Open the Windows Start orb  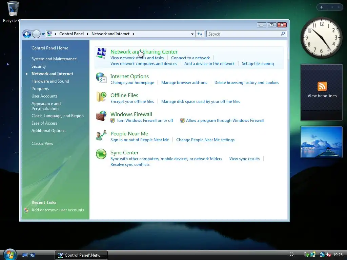(10, 255)
